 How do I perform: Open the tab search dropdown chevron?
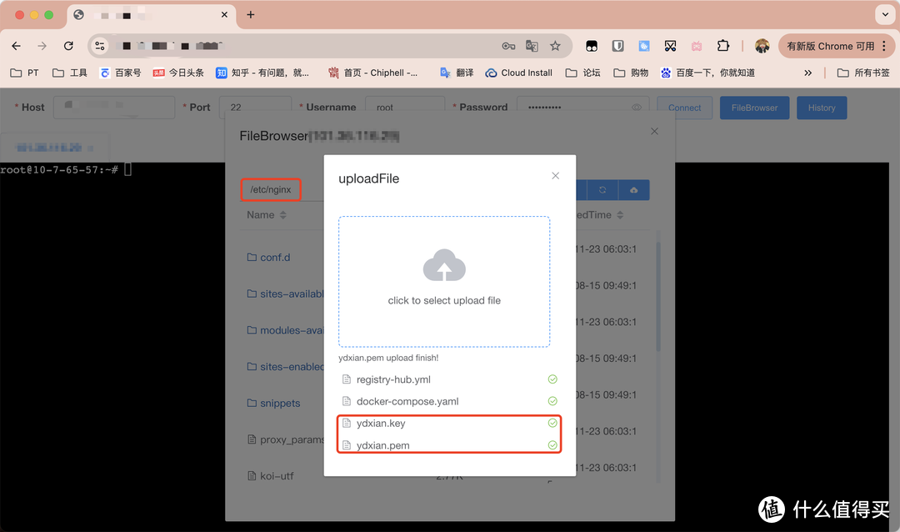pos(885,14)
